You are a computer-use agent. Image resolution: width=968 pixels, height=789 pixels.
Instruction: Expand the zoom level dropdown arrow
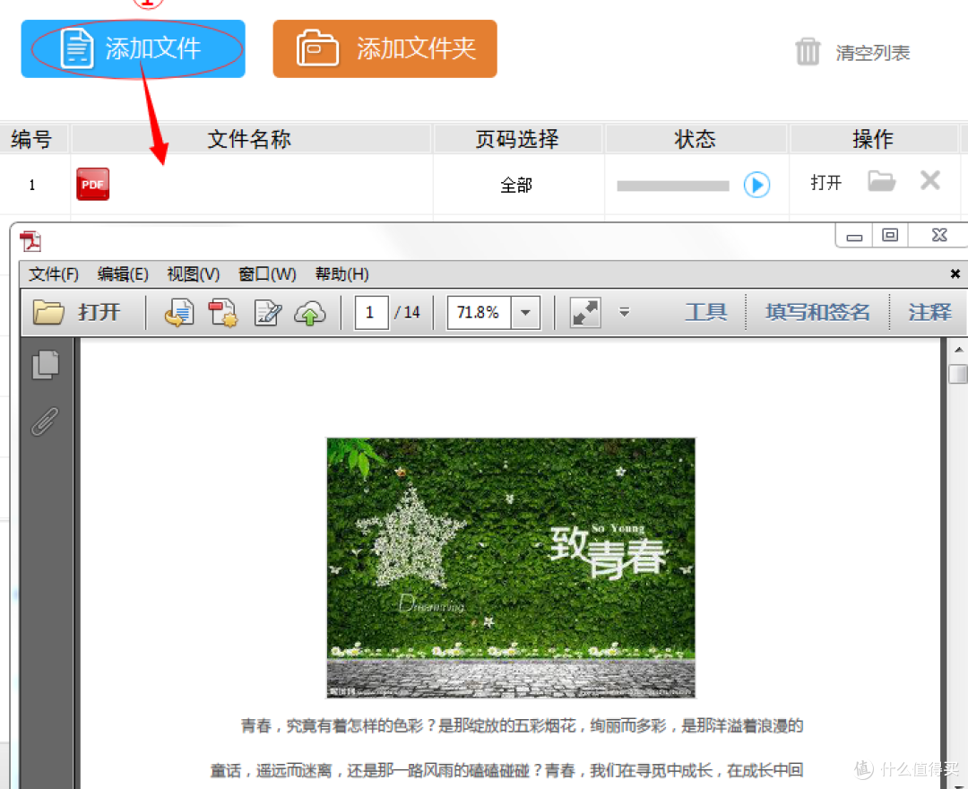click(x=525, y=312)
